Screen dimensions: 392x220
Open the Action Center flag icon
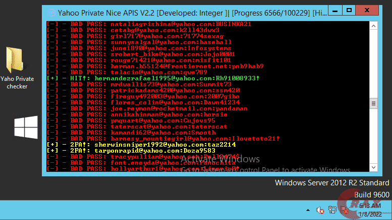click(x=344, y=210)
